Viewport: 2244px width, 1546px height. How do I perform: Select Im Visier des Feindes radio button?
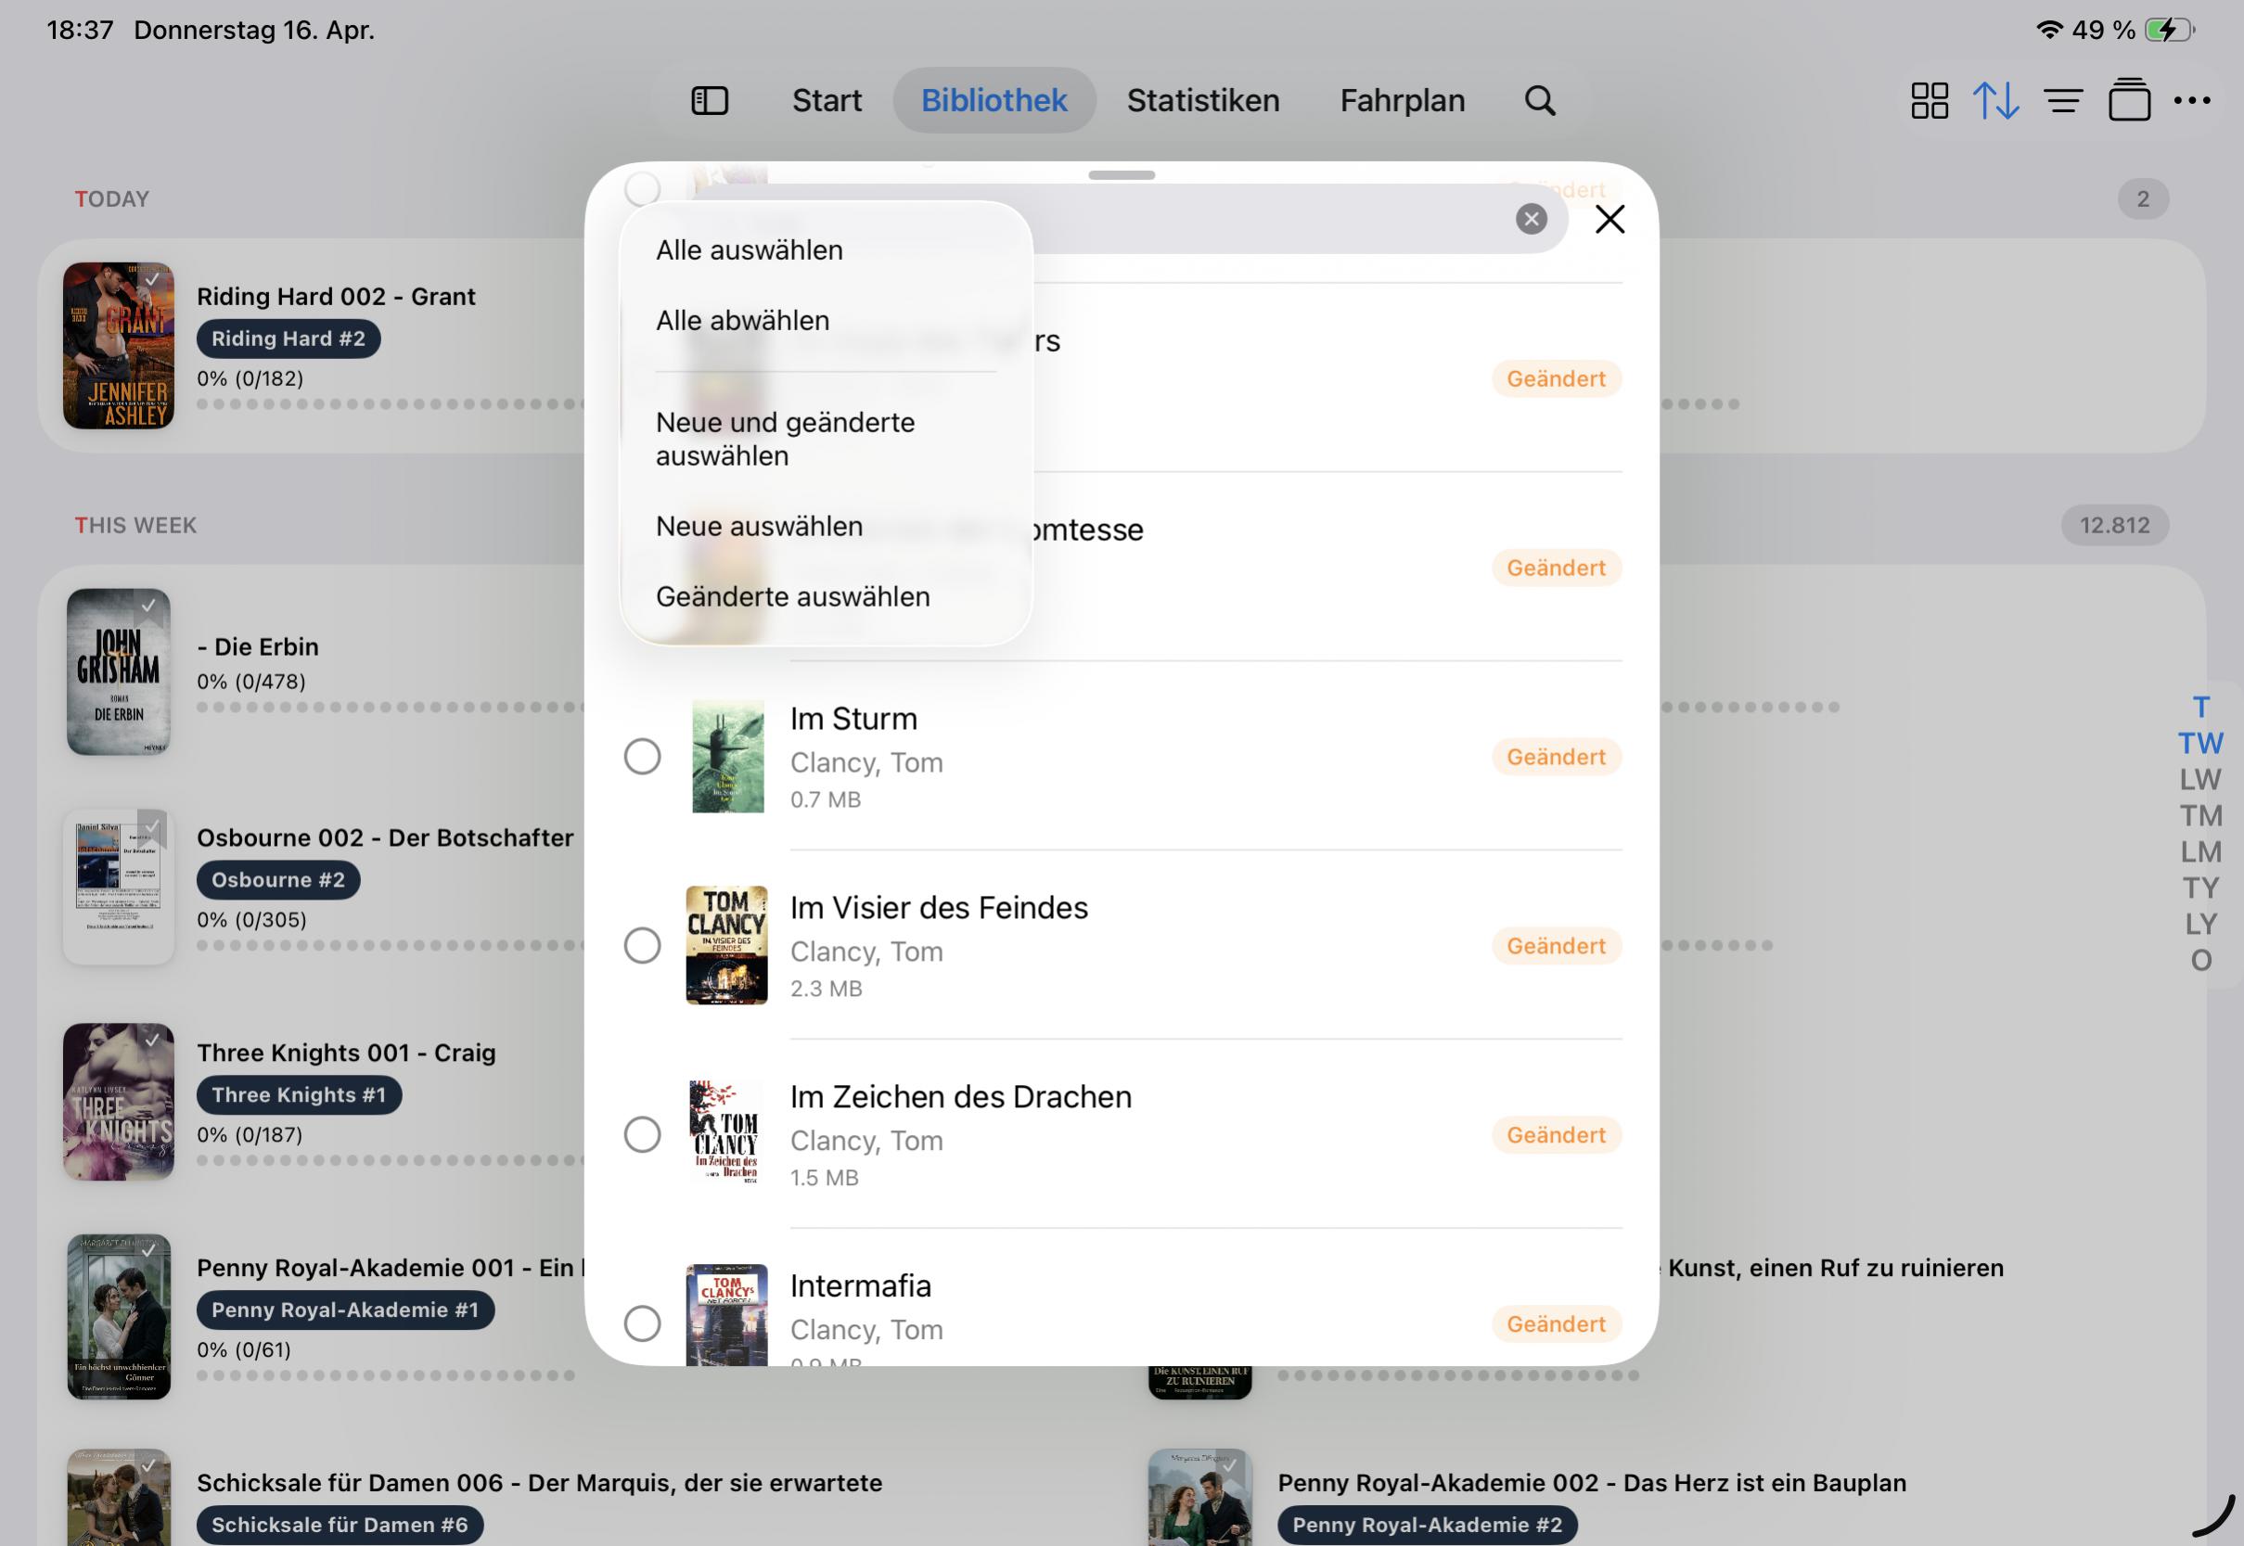coord(642,945)
